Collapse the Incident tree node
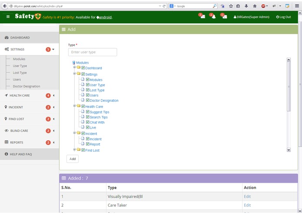The height and width of the screenshot is (214, 302). click(74, 133)
